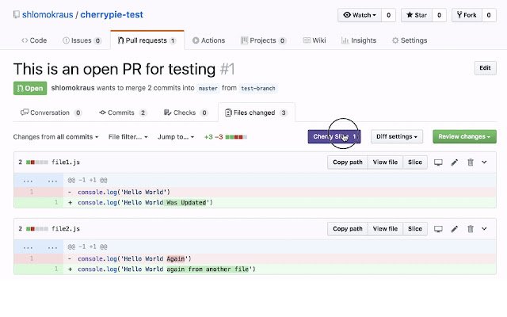Click Slice button for file1.js
Screen dimensions: 507x317
[415, 162]
